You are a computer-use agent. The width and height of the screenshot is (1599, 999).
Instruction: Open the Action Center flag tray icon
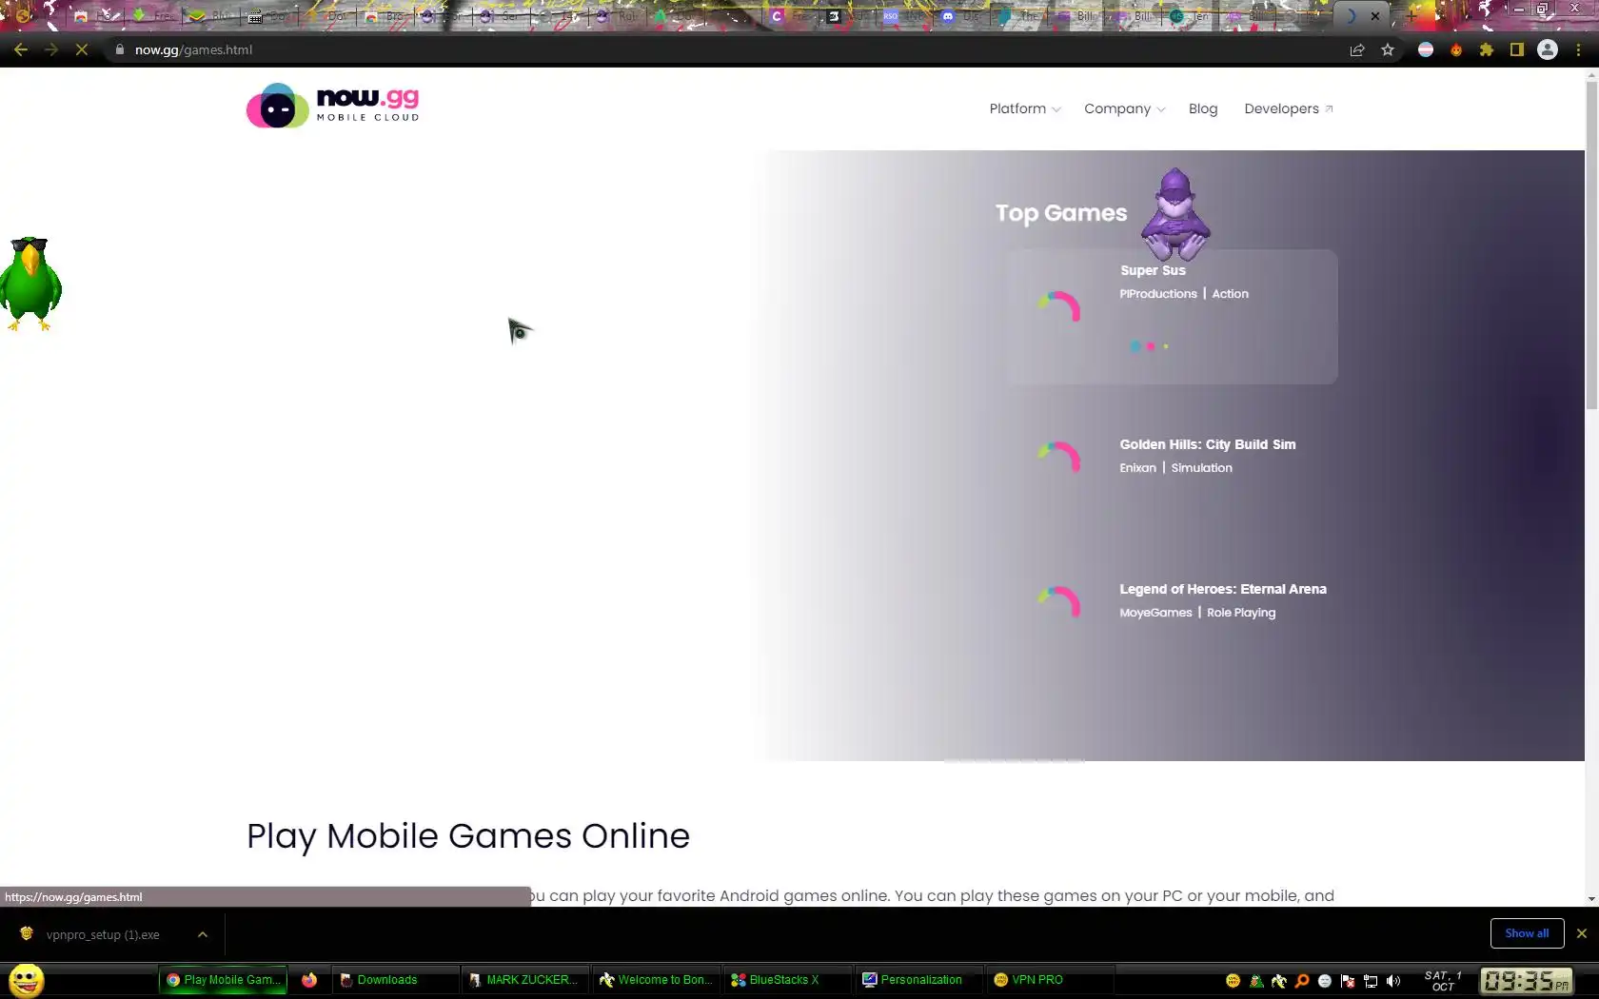(1348, 981)
